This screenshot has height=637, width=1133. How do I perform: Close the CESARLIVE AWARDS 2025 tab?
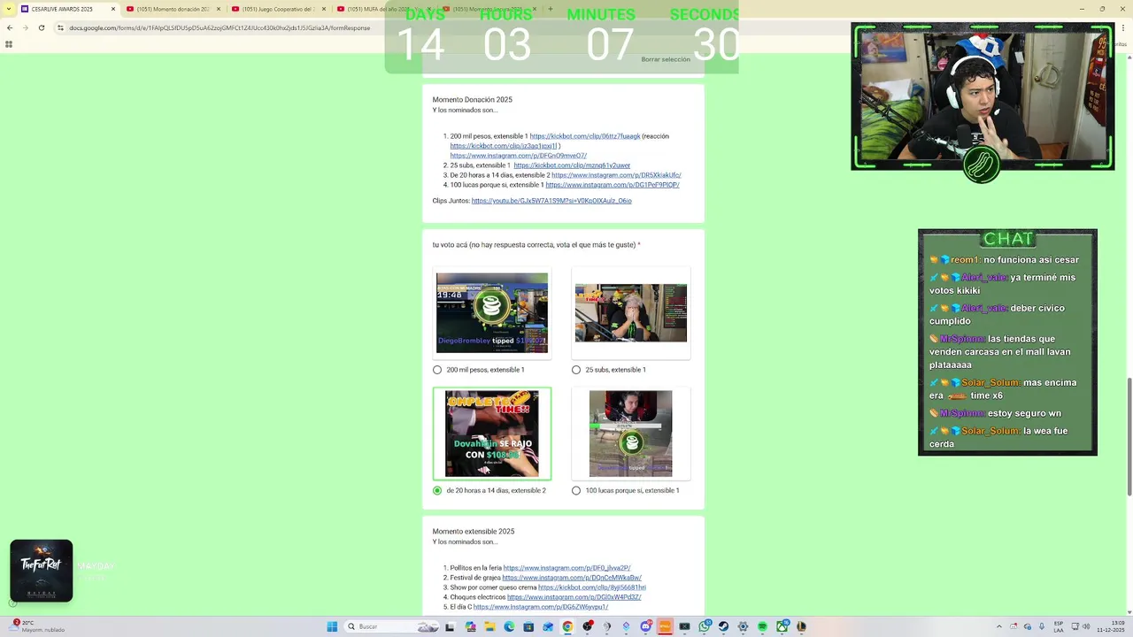(114, 9)
